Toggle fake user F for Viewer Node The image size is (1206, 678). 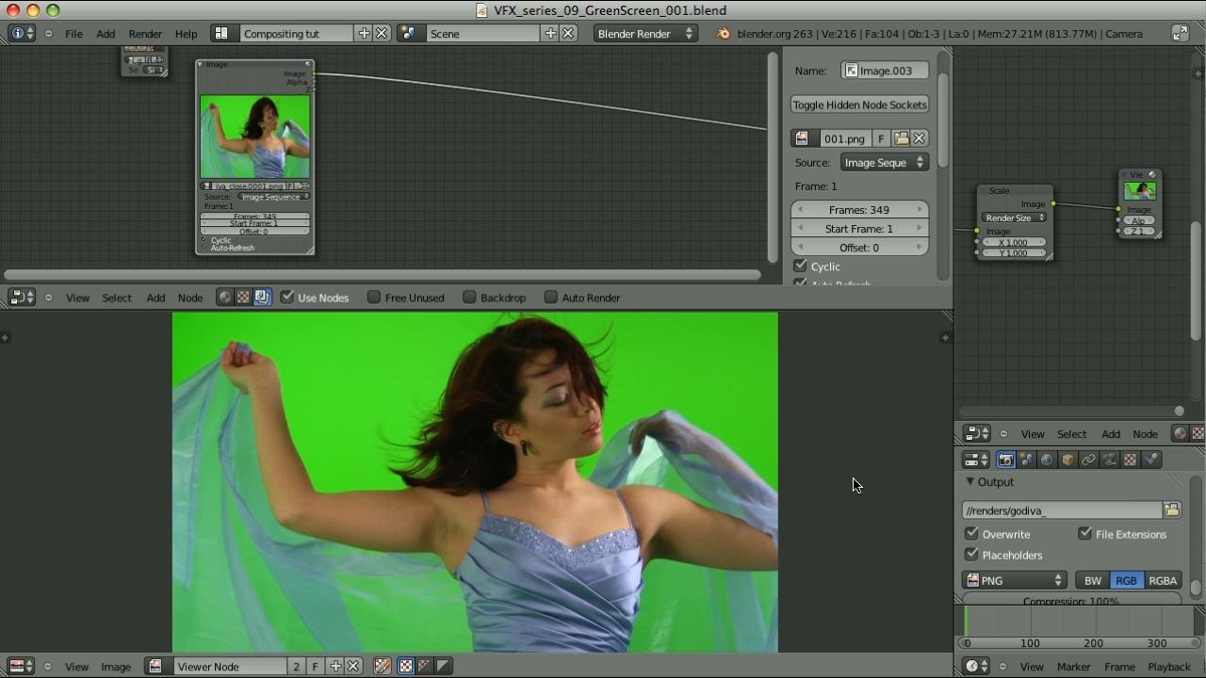[315, 666]
